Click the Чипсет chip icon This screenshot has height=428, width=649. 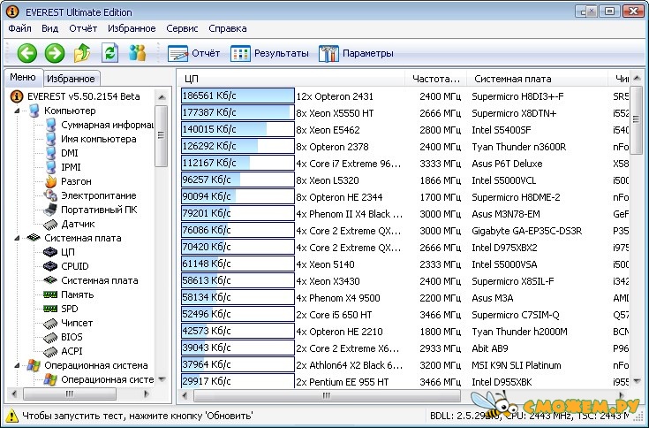tap(50, 323)
